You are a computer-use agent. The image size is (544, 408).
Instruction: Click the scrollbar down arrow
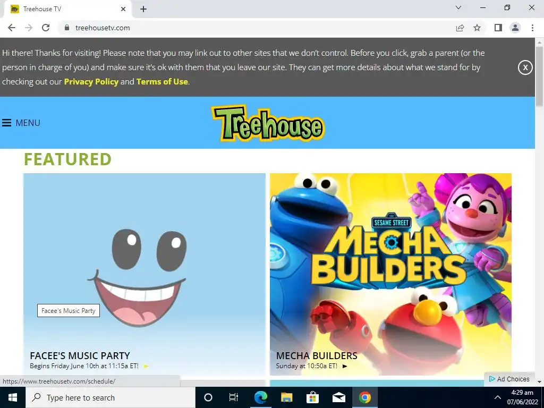539,381
